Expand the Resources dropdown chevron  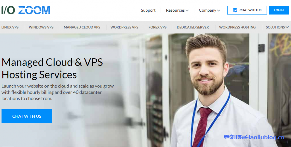pyautogui.click(x=187, y=11)
